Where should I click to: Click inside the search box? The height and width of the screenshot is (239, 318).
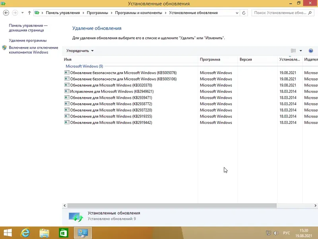click(283, 12)
